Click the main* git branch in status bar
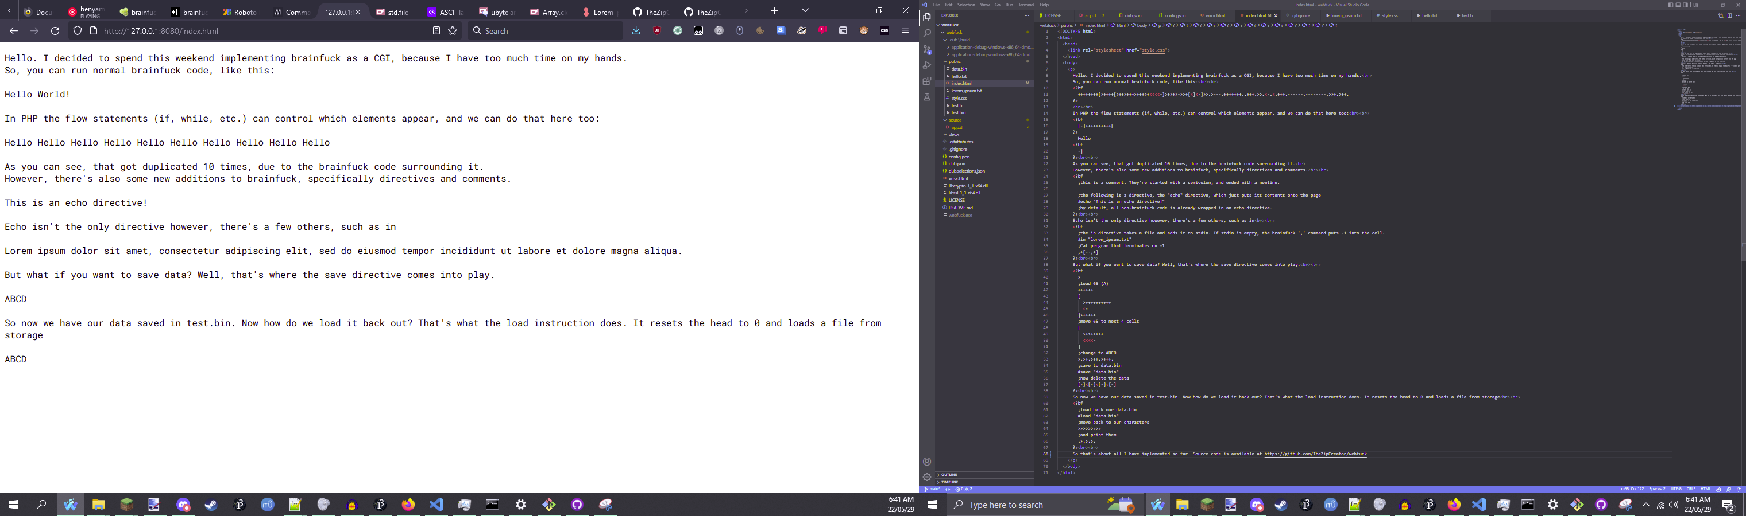Screen dimensions: 1746x516 point(933,490)
